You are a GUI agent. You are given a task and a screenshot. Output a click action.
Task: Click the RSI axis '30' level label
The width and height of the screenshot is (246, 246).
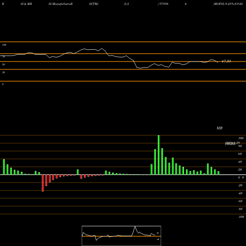[3, 72]
